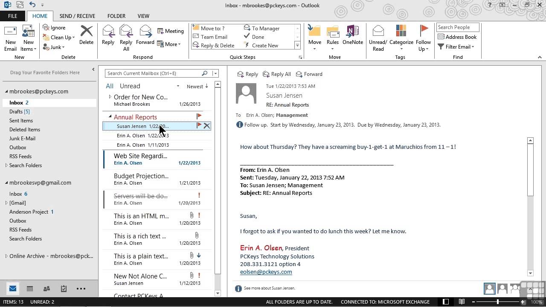Click zoom out minus button
Image resolution: width=546 pixels, height=307 pixels.
[473, 302]
